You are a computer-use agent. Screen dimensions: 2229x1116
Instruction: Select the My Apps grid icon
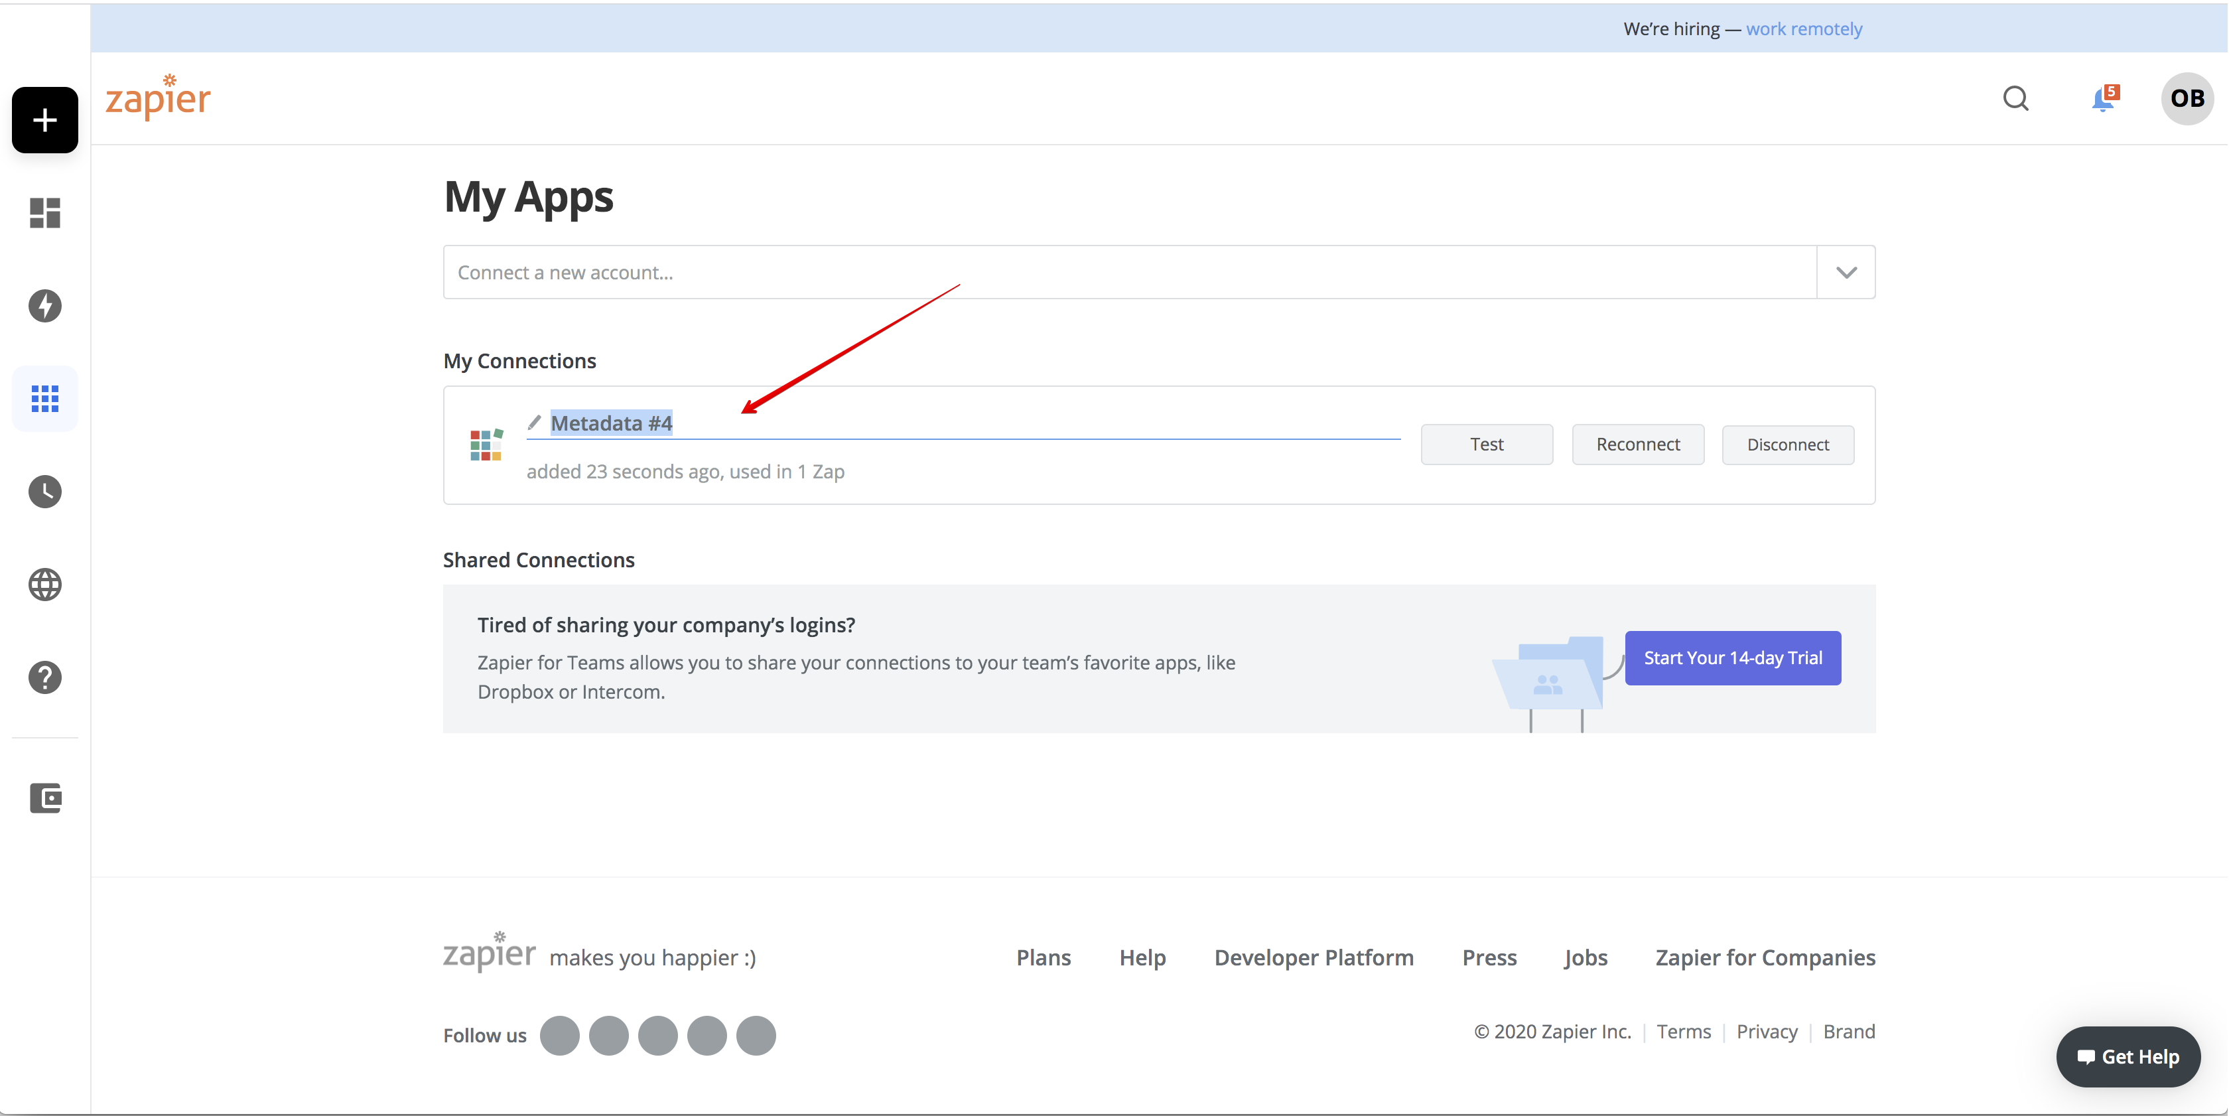click(45, 399)
